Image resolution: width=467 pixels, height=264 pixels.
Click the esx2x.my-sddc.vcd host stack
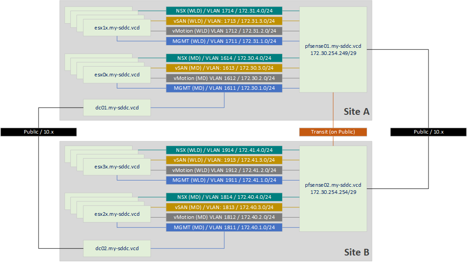coord(116,214)
